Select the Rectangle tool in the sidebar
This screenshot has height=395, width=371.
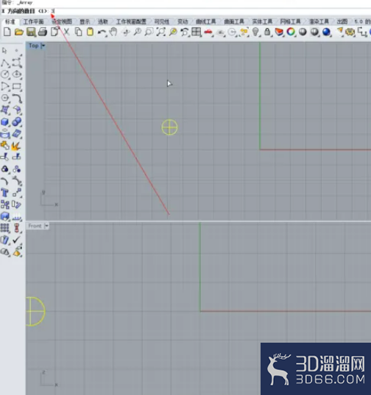point(17,86)
